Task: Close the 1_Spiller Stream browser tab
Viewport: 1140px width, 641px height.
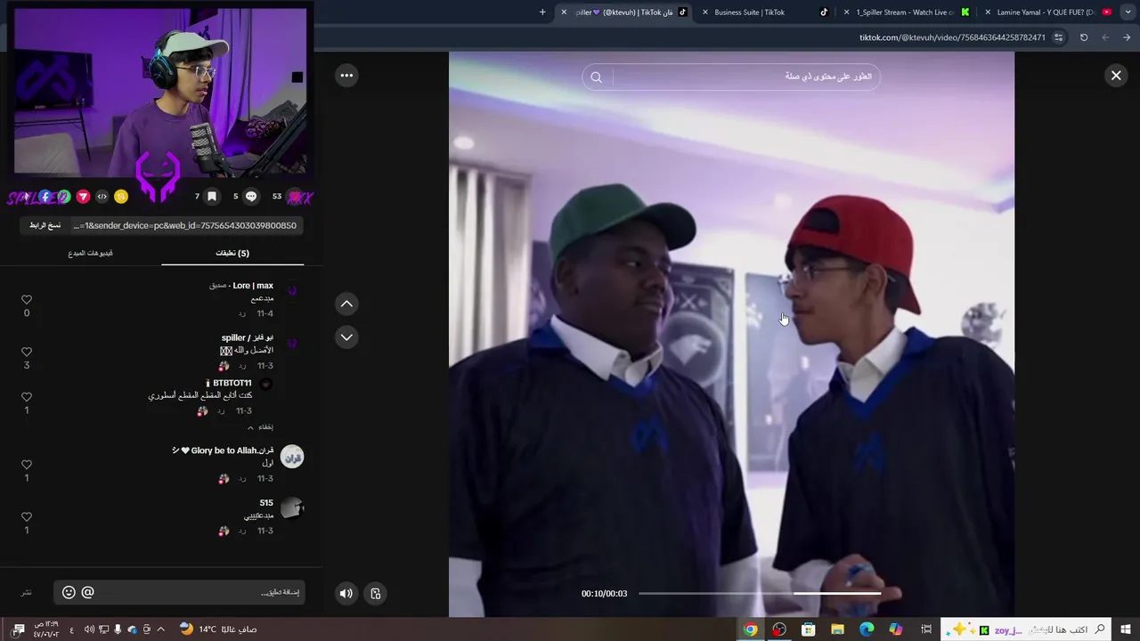Action: [x=846, y=12]
